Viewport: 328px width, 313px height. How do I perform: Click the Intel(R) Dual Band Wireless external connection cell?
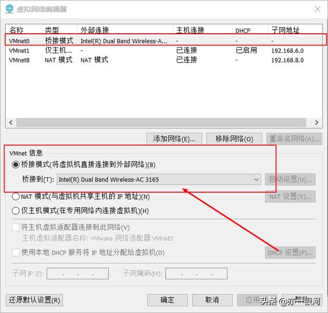pyautogui.click(x=124, y=41)
